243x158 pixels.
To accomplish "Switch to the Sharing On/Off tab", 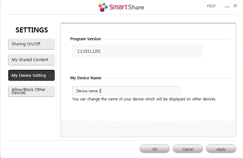I will (31, 44).
